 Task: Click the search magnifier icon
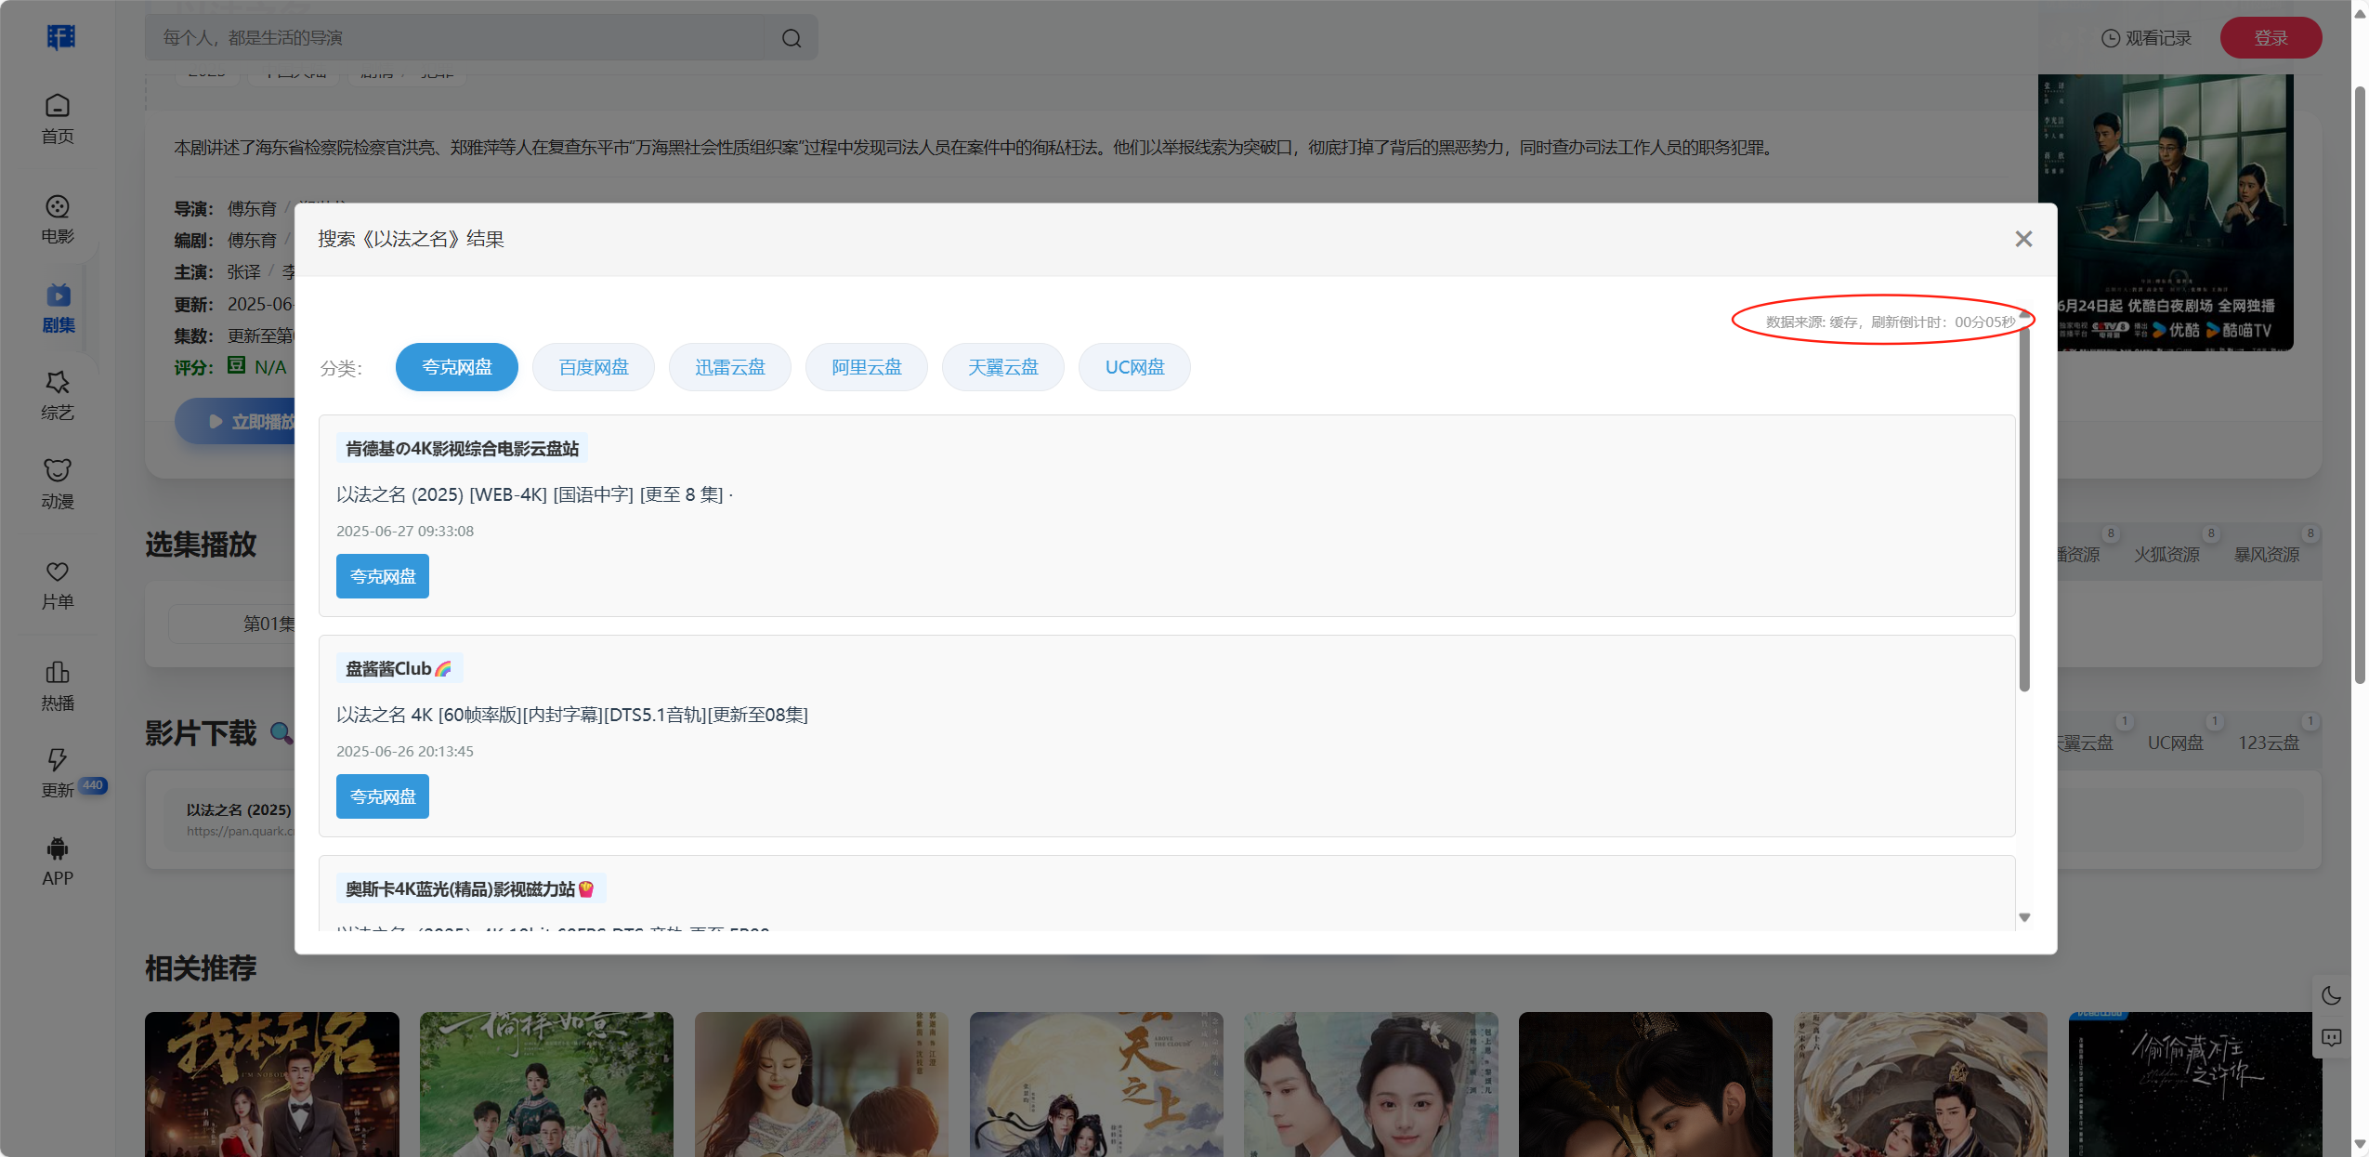792,38
